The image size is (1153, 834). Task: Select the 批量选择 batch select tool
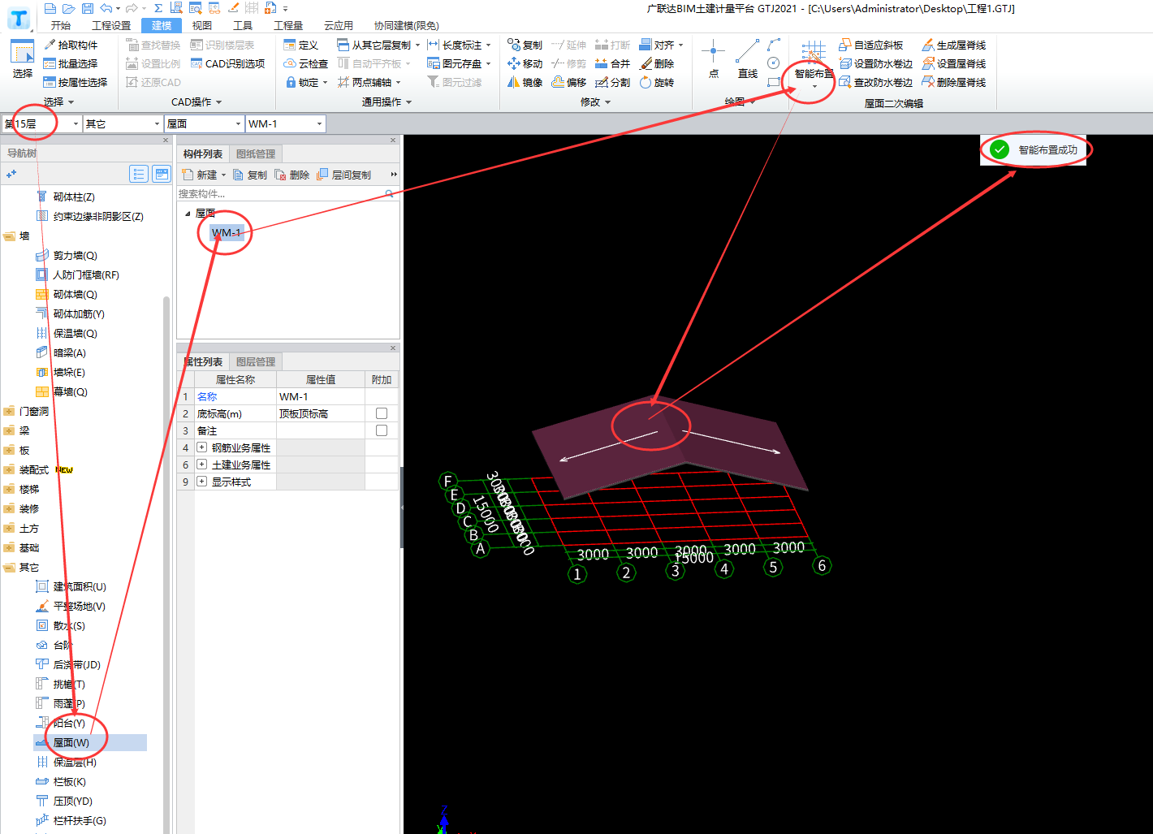pyautogui.click(x=71, y=63)
